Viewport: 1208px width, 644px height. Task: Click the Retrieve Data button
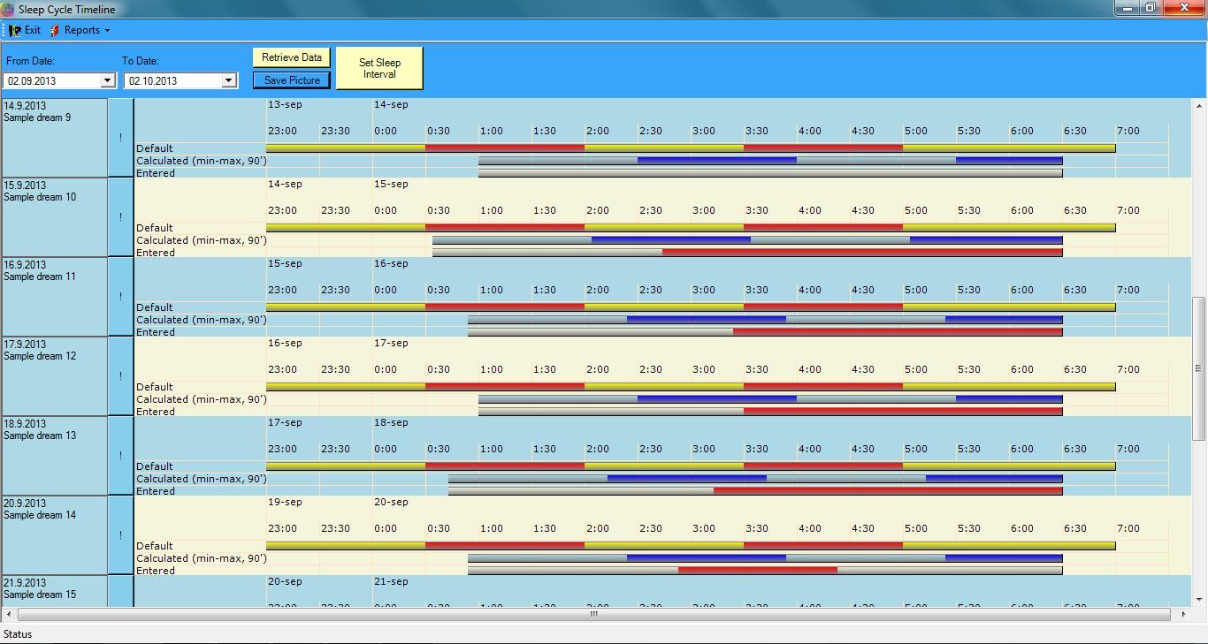pos(291,57)
